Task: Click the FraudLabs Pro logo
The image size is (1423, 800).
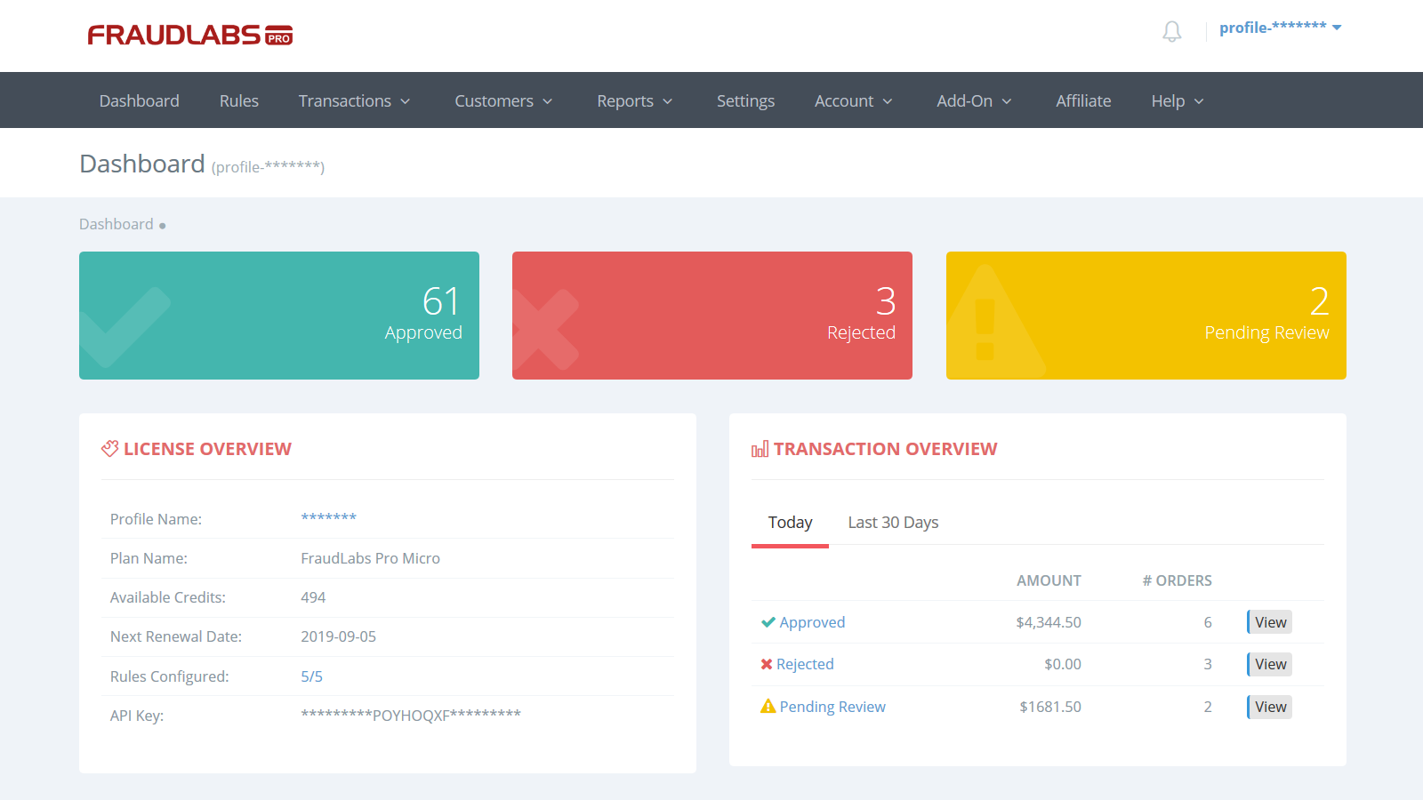Action: (x=190, y=35)
